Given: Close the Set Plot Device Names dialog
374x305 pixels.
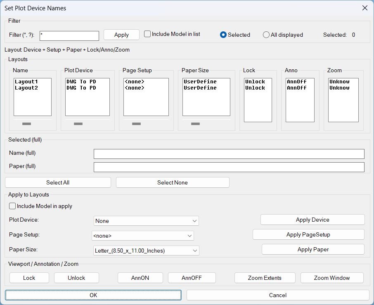Looking at the screenshot, I should click(365, 8).
